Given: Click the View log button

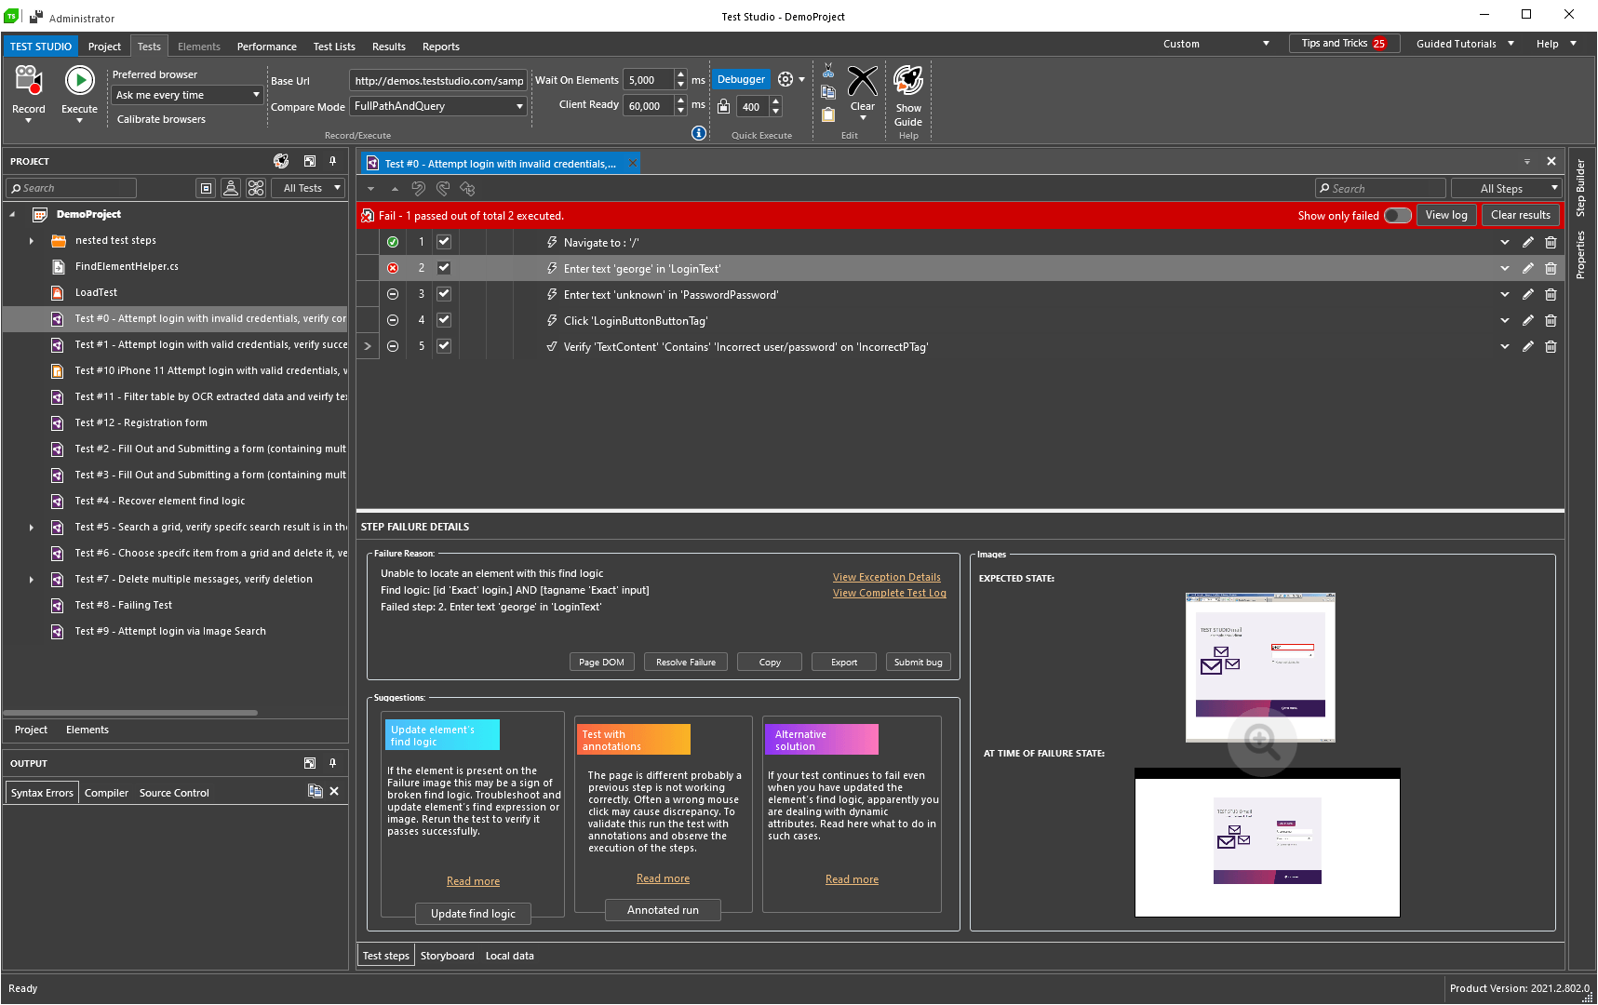Looking at the screenshot, I should [1446, 215].
